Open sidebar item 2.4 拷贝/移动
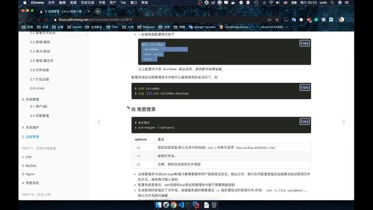This screenshot has height=210, width=373. coord(40,51)
